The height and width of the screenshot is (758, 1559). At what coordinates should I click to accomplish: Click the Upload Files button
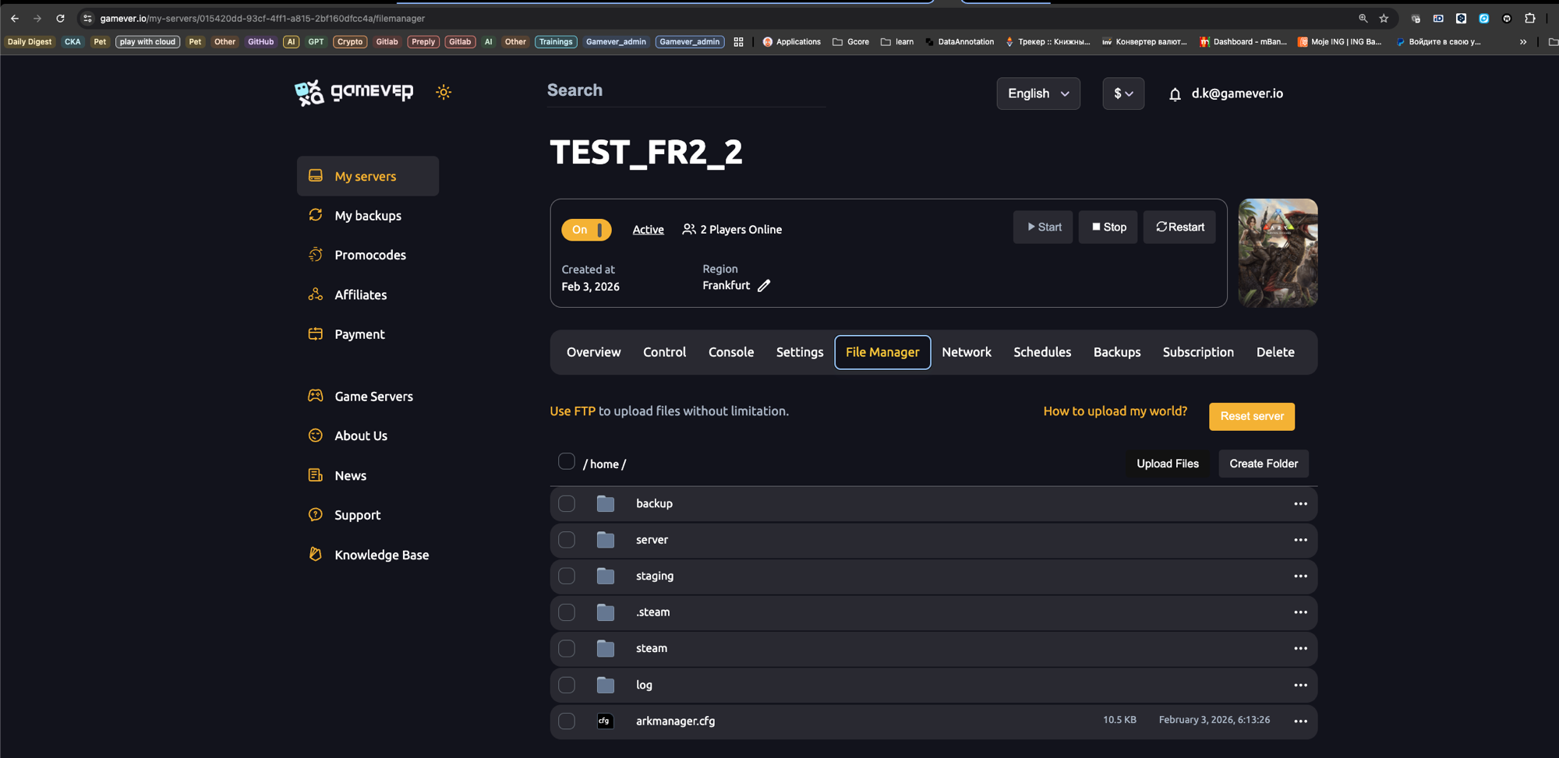pyautogui.click(x=1168, y=464)
